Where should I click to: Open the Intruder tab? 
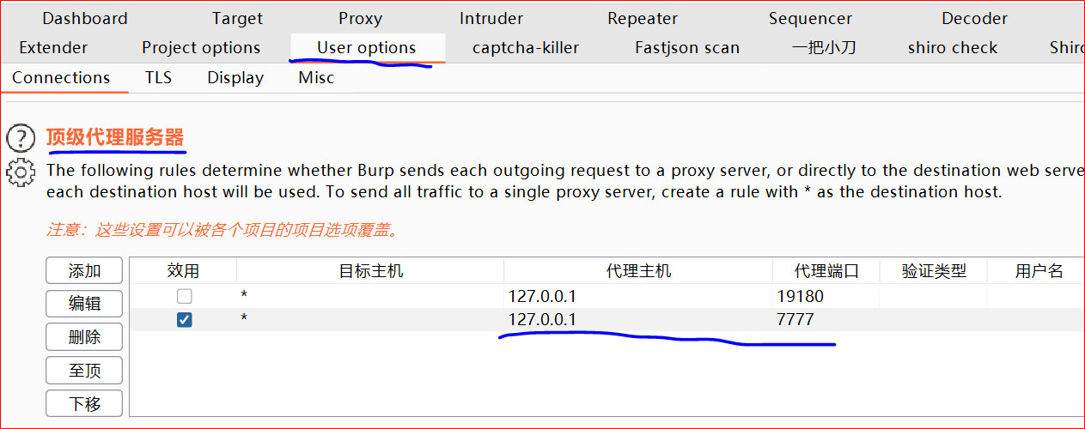click(x=491, y=18)
